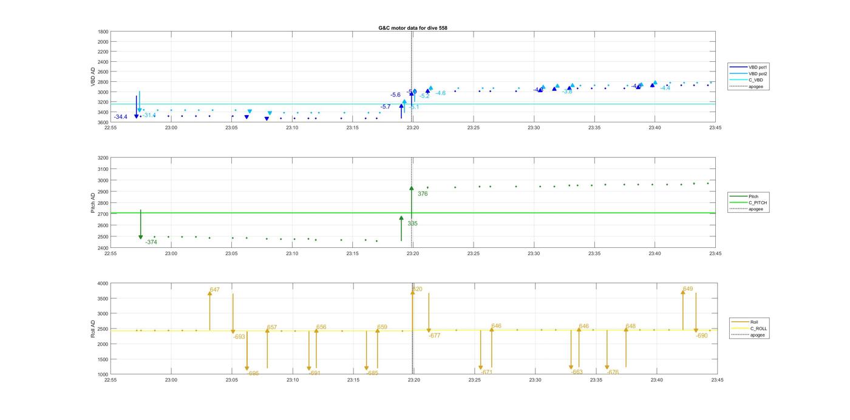Click the roll arrow tip labeled 647
This screenshot has width=850, height=420.
pos(209,293)
